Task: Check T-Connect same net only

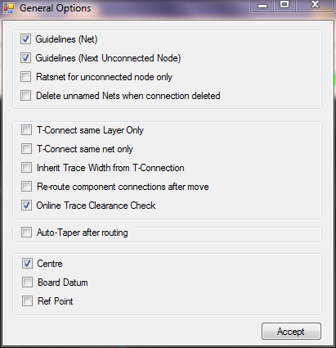Action: click(26, 149)
